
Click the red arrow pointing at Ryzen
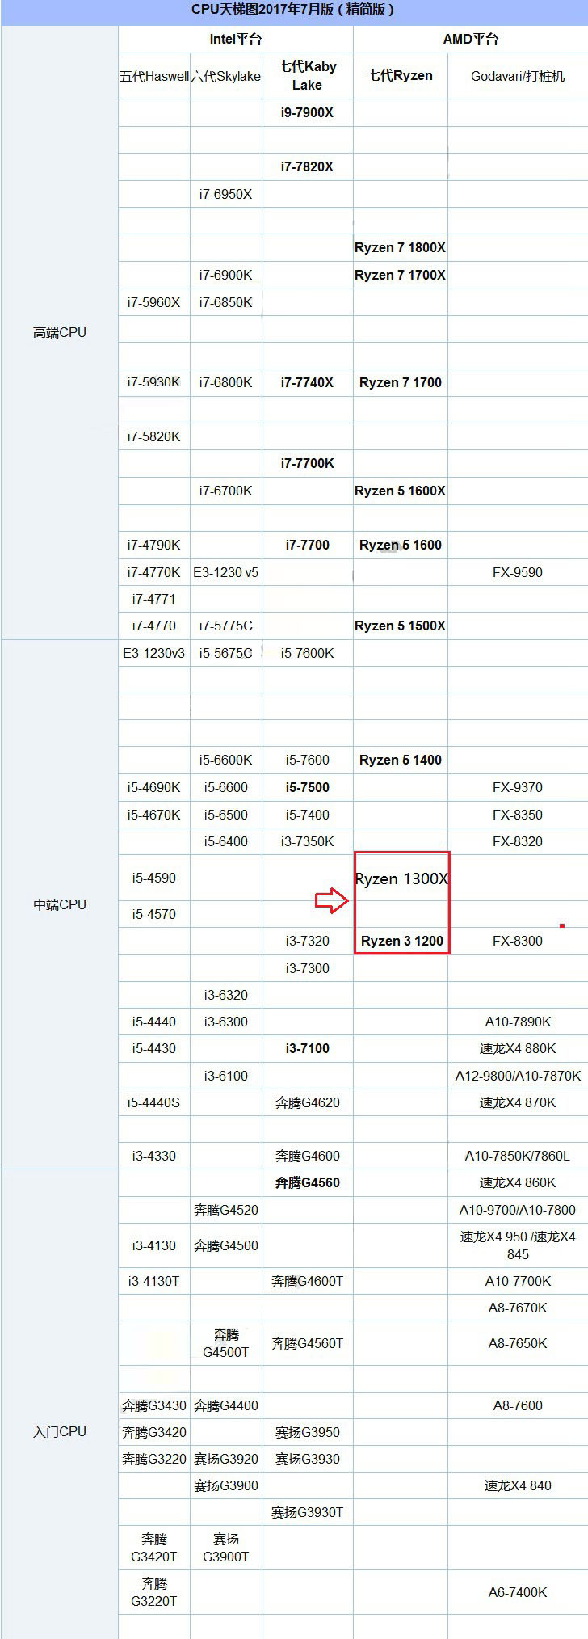tap(331, 900)
